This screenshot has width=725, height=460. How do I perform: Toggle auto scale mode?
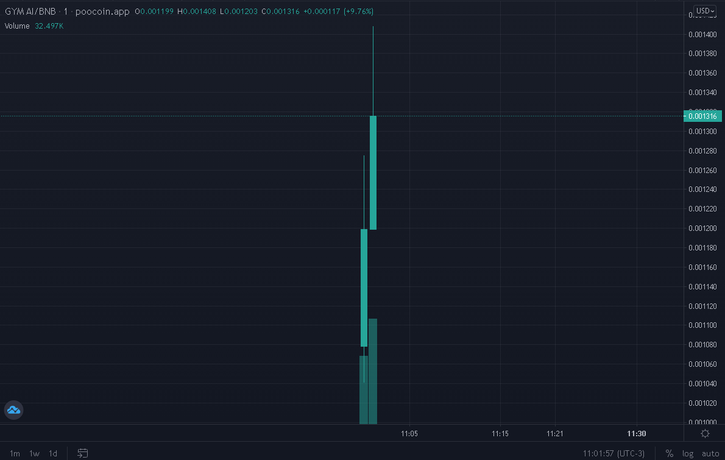(710, 453)
